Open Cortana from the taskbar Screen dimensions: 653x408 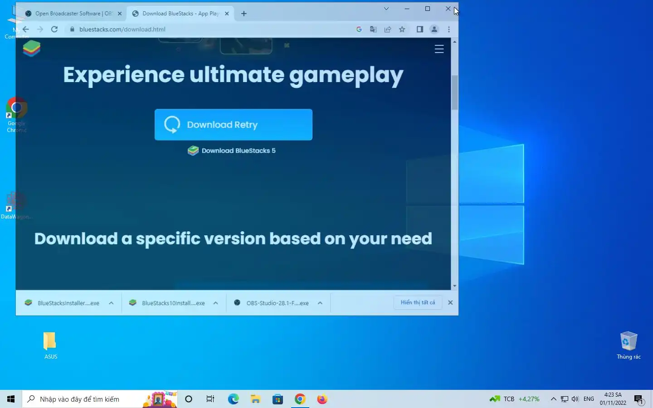[189, 399]
